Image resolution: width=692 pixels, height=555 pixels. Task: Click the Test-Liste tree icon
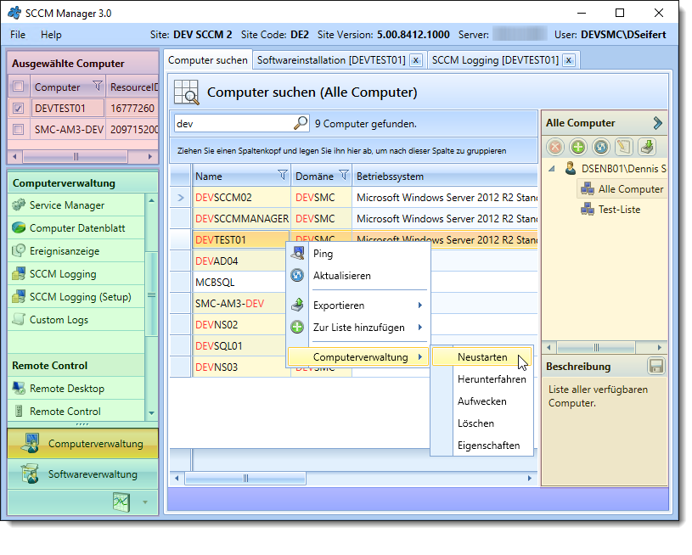pyautogui.click(x=588, y=209)
